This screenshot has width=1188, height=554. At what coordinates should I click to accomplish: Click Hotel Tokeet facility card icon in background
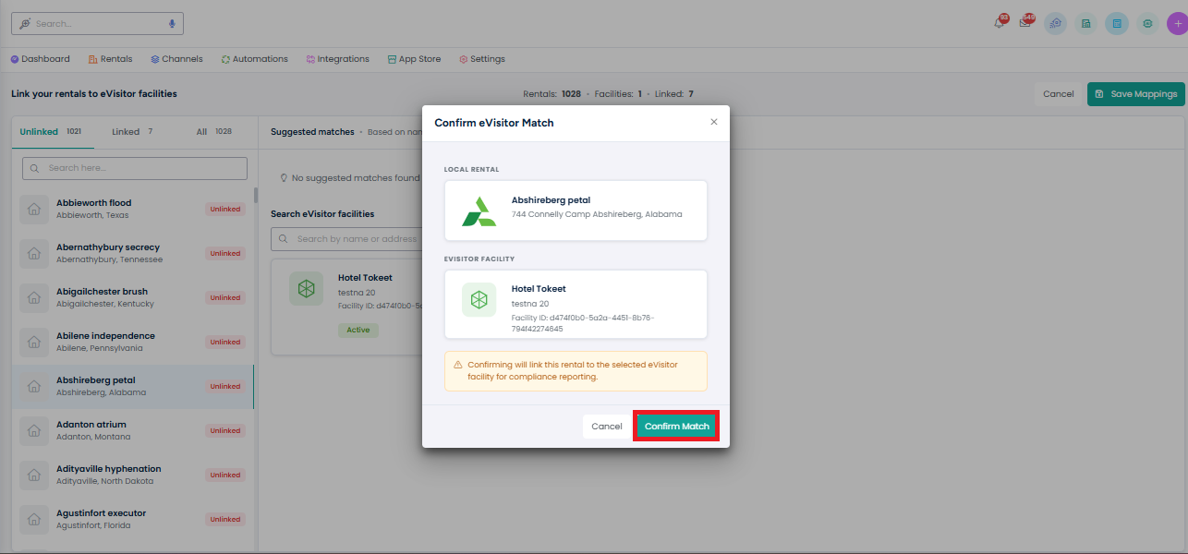(x=306, y=289)
